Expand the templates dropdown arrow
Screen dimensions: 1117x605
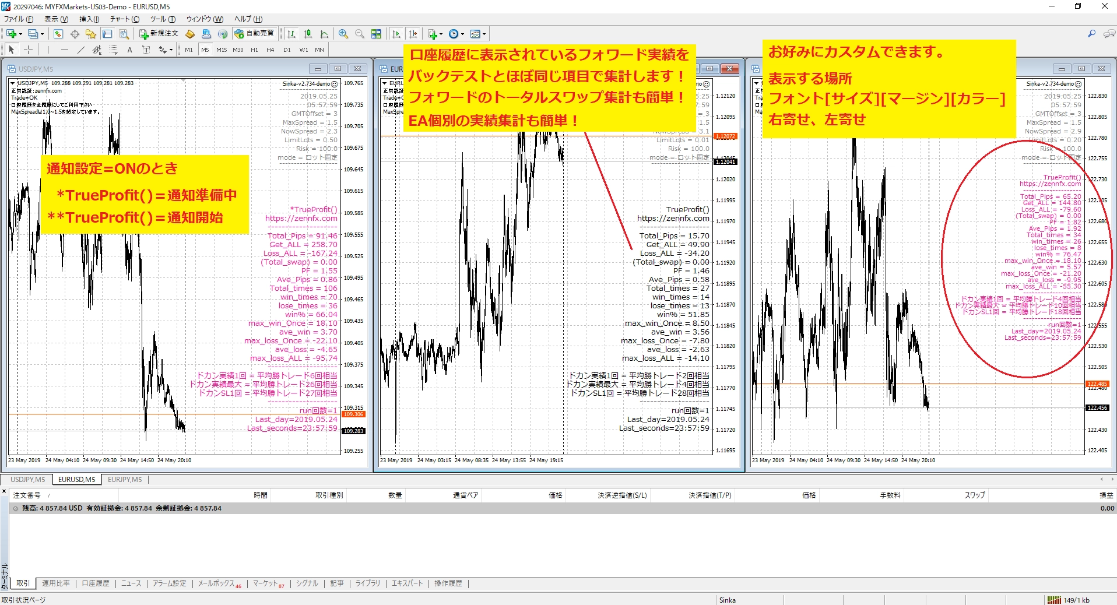pyautogui.click(x=484, y=34)
